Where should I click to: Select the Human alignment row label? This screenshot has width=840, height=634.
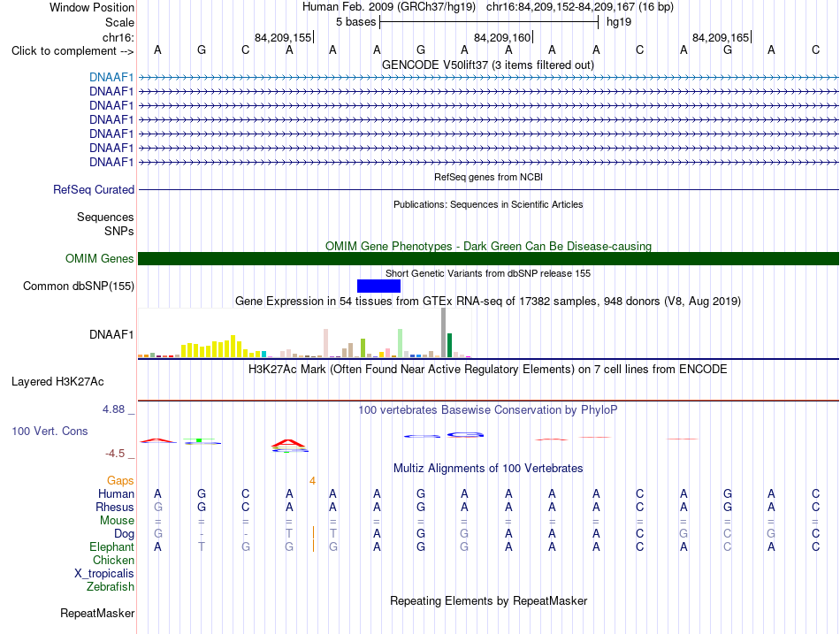click(116, 493)
